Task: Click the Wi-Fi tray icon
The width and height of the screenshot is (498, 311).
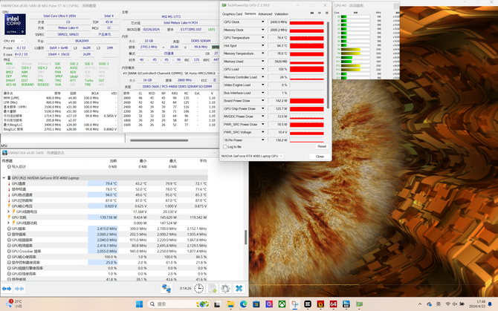Action: (447, 304)
